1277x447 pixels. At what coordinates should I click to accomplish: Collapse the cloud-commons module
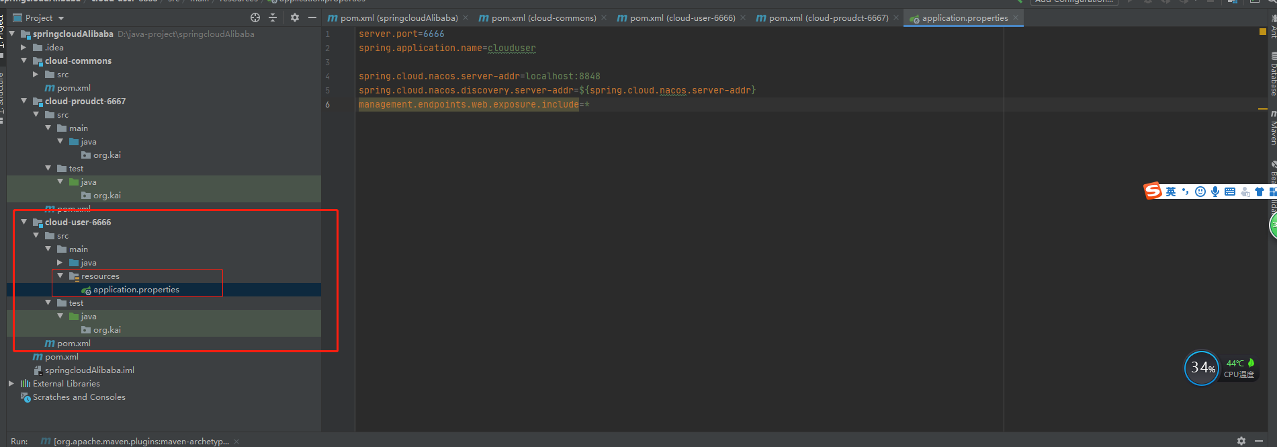[x=24, y=60]
